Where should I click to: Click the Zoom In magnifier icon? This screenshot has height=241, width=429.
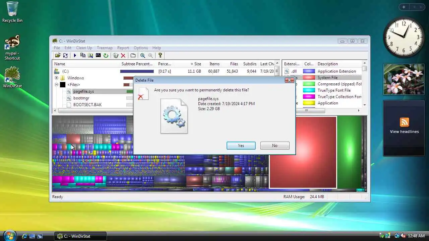click(143, 56)
